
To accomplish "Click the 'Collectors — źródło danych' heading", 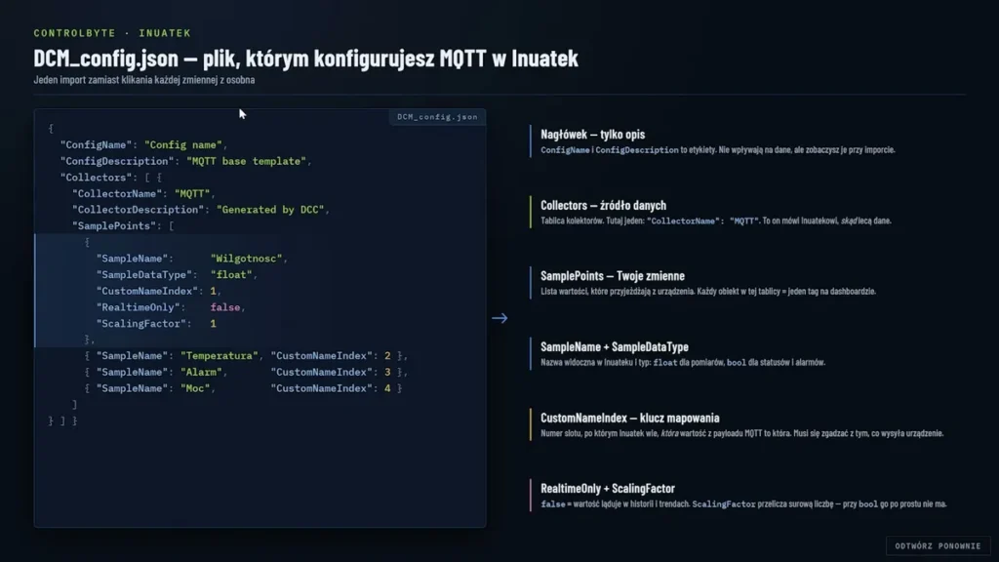I will [603, 205].
